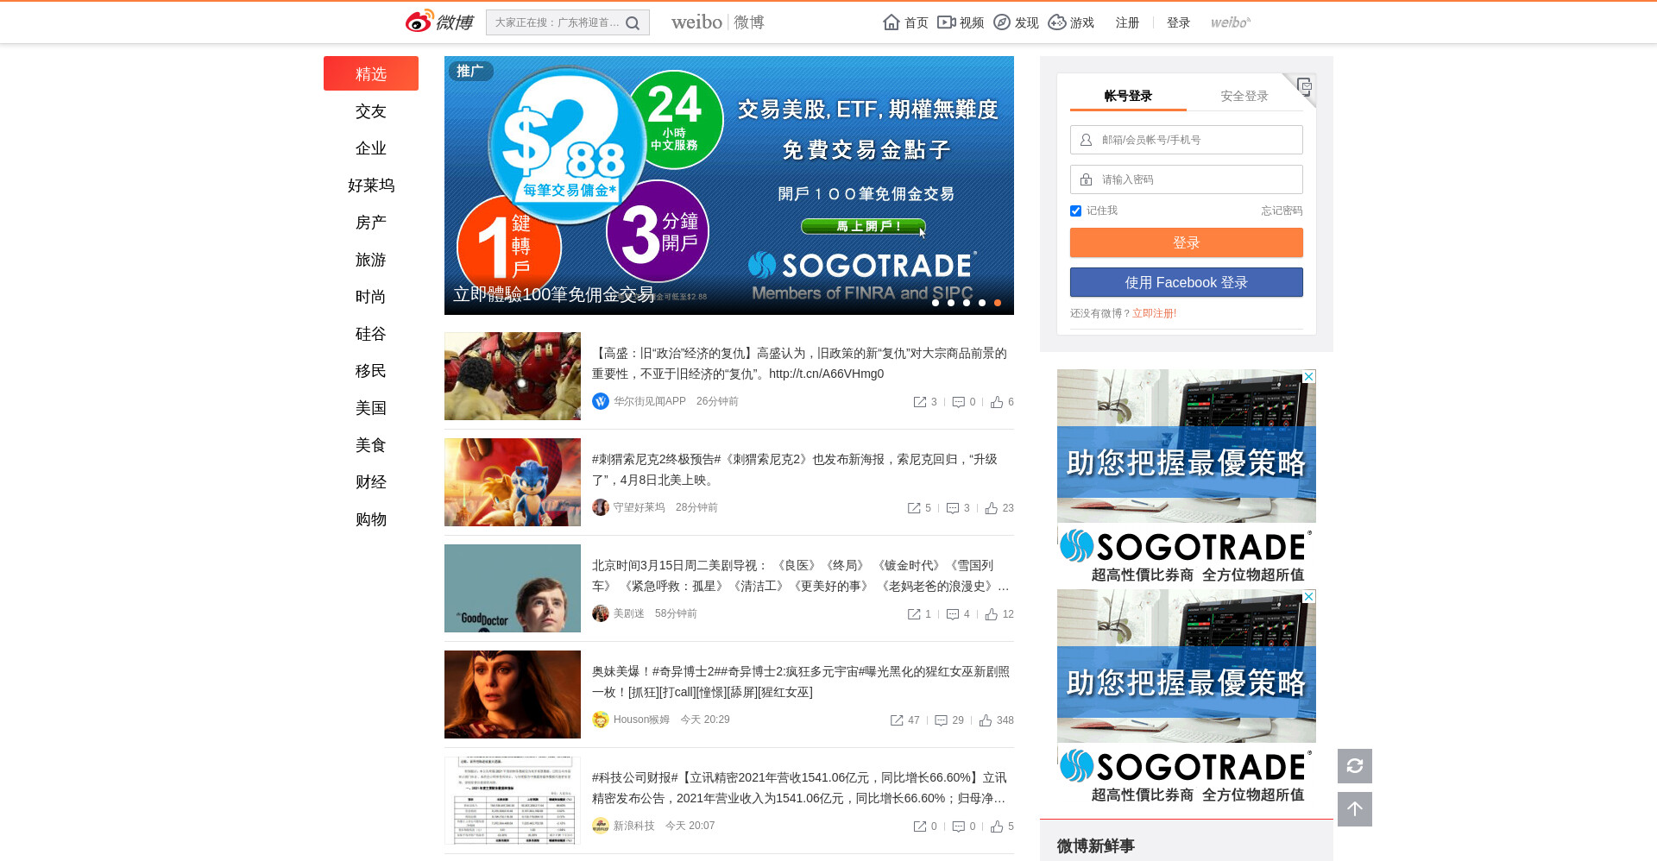
Task: Click 注册 in the top bar
Action: click(1127, 22)
